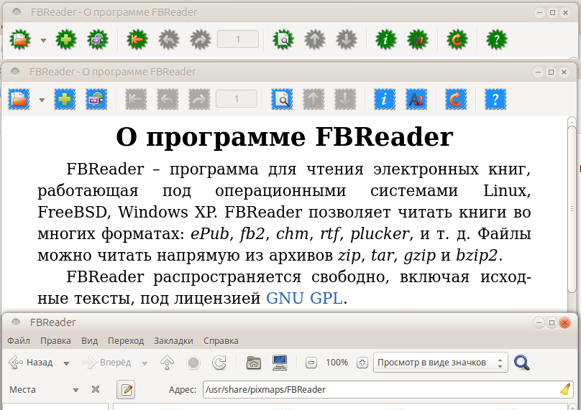Expand the Вперёд history dropdown

[145, 363]
